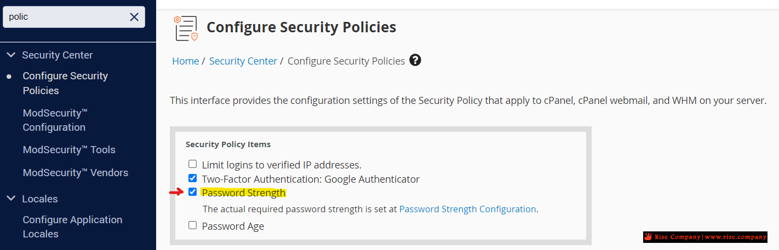The image size is (779, 250).
Task: Select Configure Security Policies in sidebar
Action: pos(65,83)
